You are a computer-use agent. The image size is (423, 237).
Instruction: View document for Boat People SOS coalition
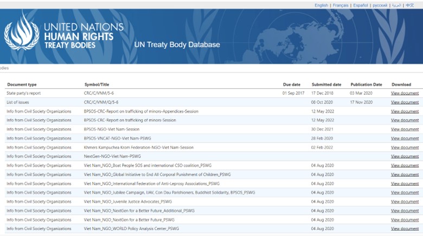(405, 166)
